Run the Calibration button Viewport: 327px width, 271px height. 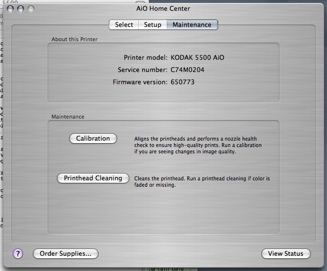point(93,139)
